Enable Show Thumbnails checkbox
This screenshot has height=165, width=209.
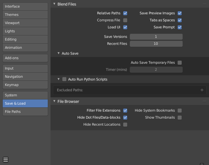[x=179, y=117]
